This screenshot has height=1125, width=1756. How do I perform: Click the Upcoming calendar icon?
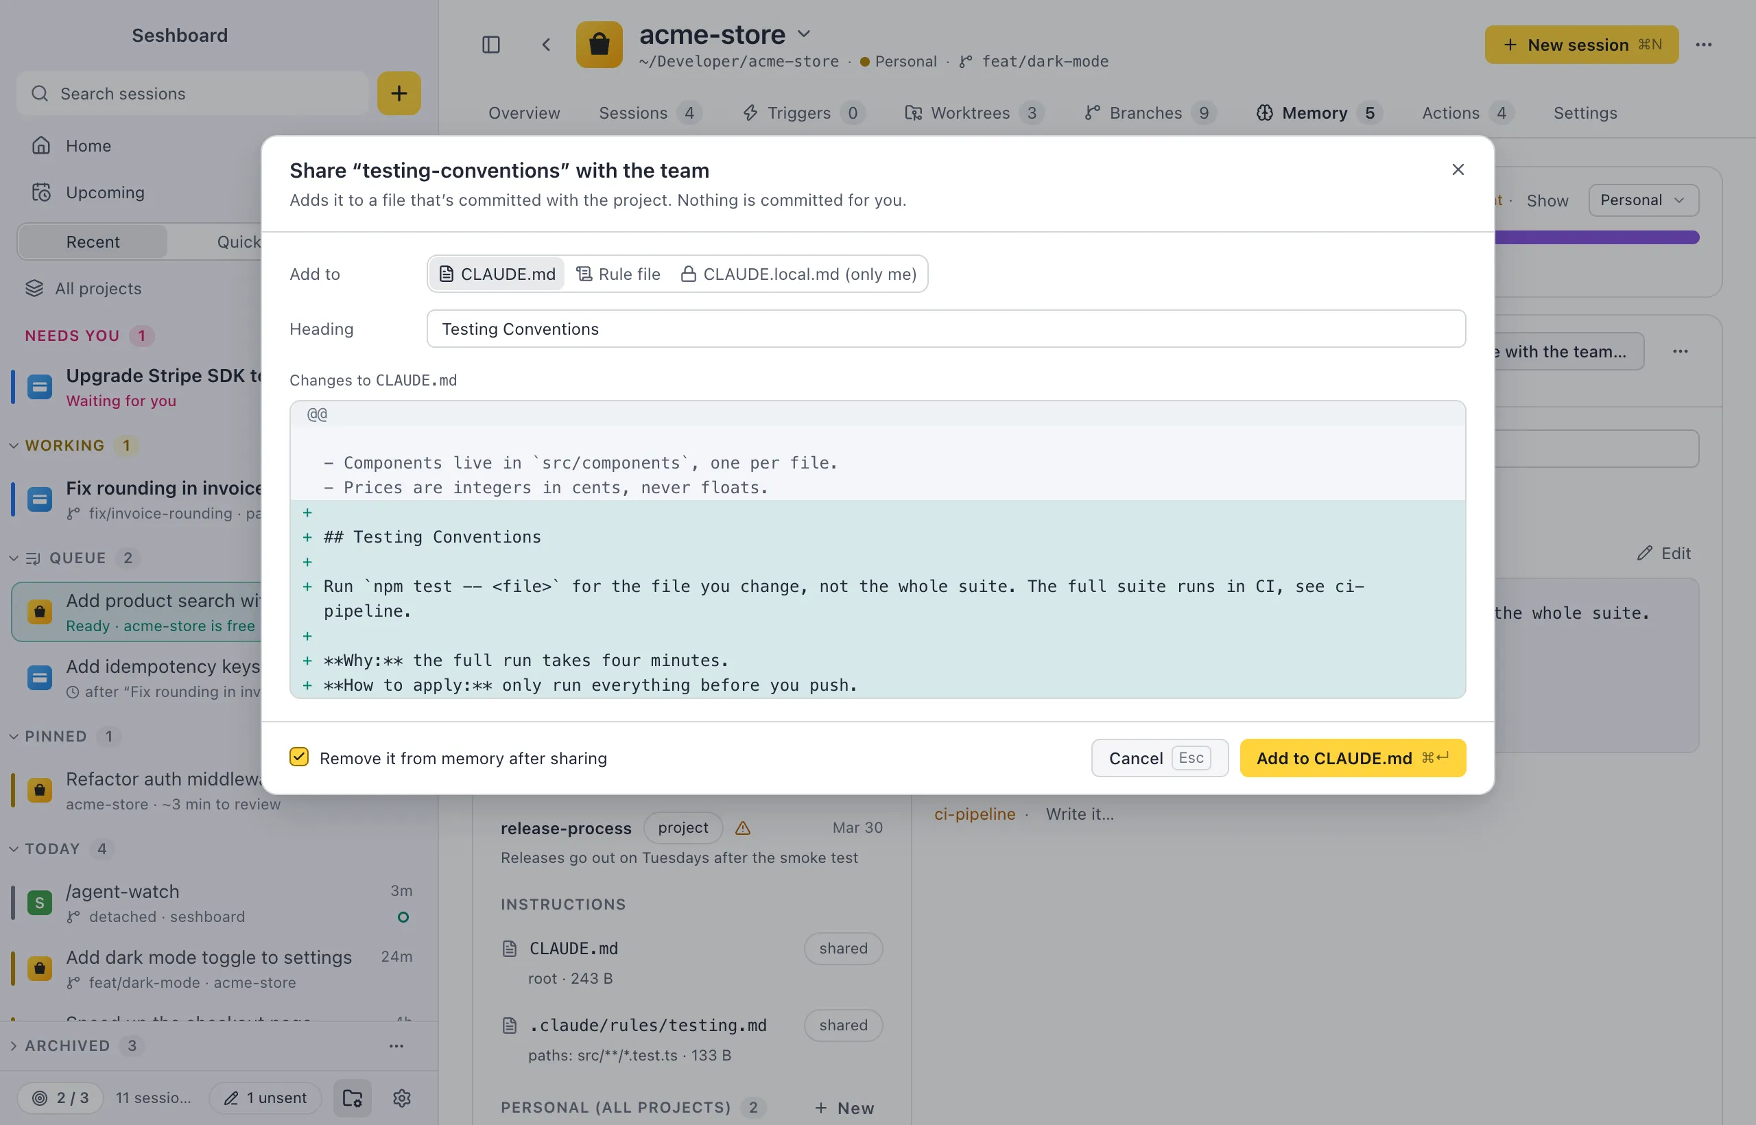click(x=41, y=192)
